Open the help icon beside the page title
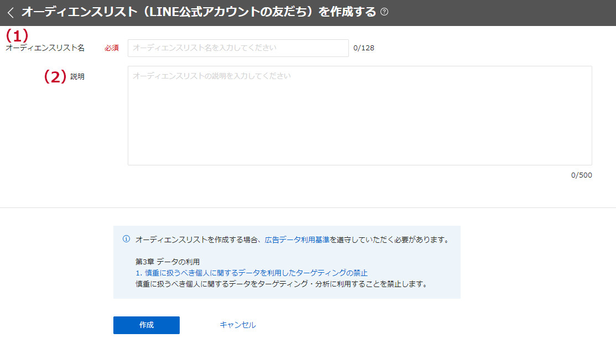This screenshot has width=616, height=359. point(384,12)
